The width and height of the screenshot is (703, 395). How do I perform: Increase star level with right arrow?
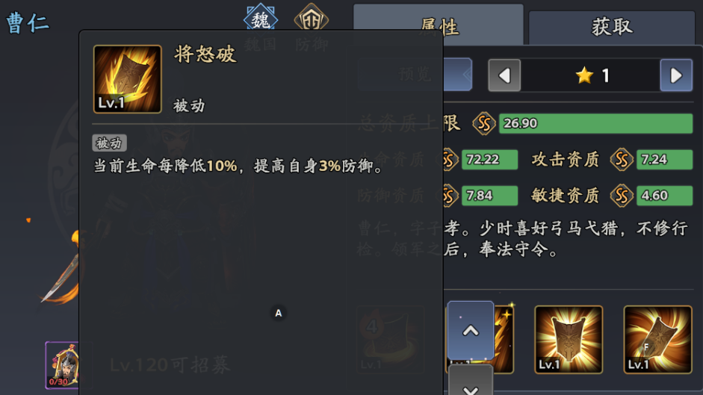676,75
